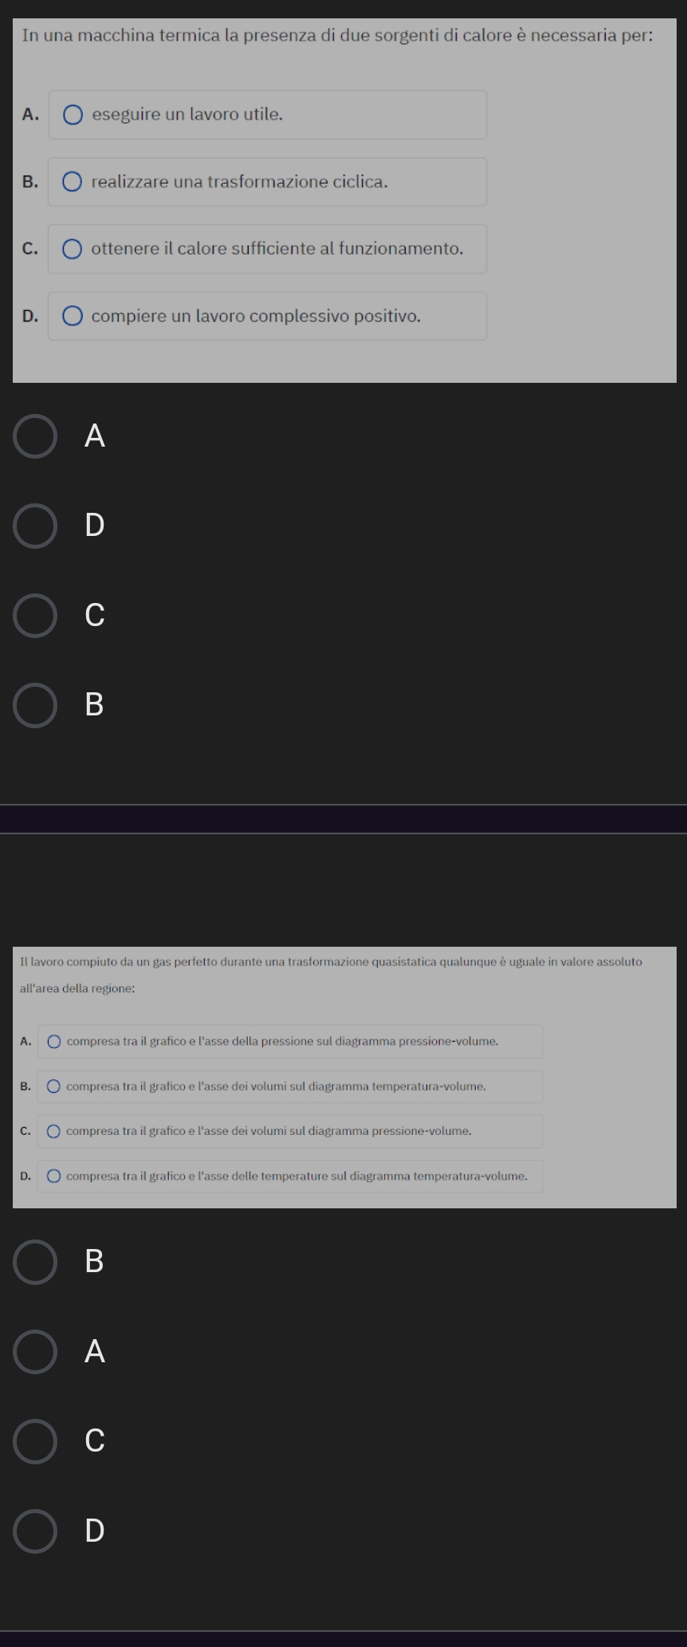Click the letter A label in the first question
Image resolution: width=687 pixels, height=1647 pixels.
click(x=95, y=436)
